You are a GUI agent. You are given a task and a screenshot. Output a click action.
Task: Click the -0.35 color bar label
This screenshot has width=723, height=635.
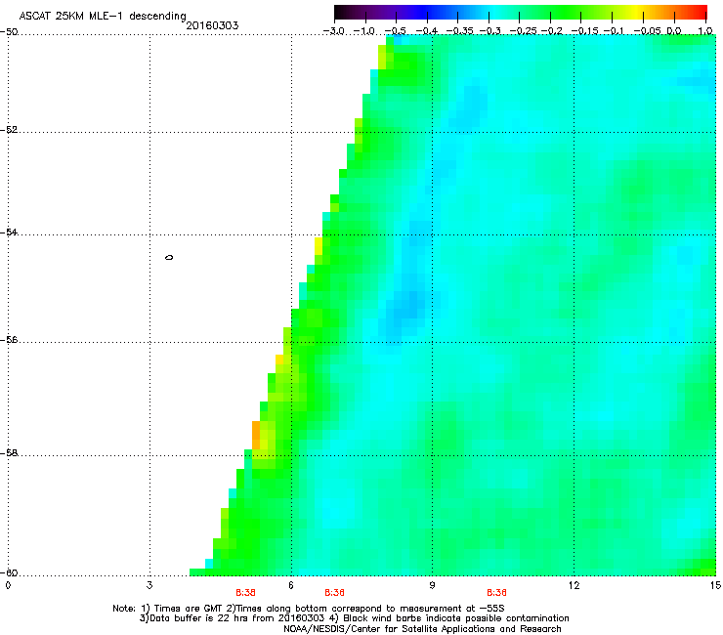[460, 31]
